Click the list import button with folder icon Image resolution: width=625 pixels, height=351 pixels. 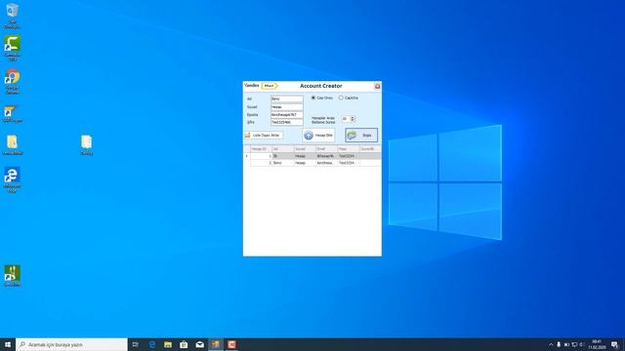point(264,136)
